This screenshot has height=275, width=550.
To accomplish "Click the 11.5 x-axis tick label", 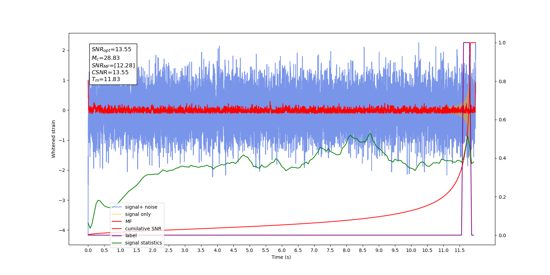I will point(460,250).
